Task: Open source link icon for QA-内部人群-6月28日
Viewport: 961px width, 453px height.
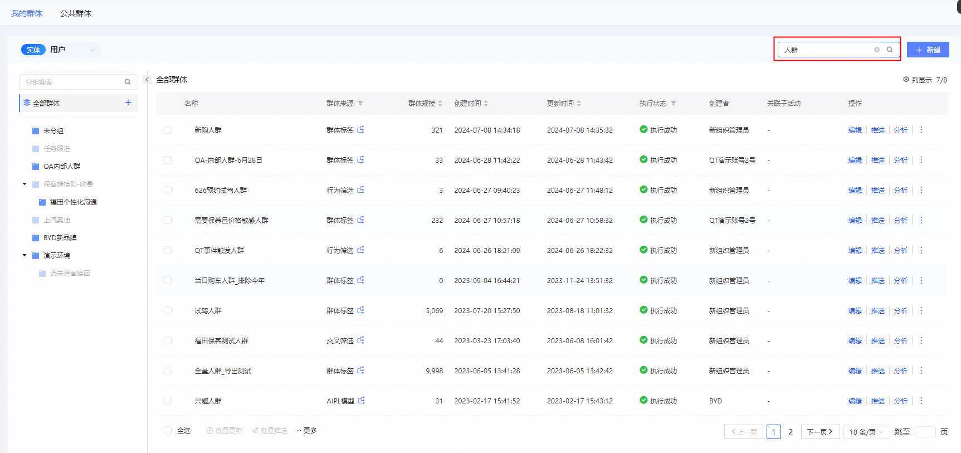Action: point(361,159)
